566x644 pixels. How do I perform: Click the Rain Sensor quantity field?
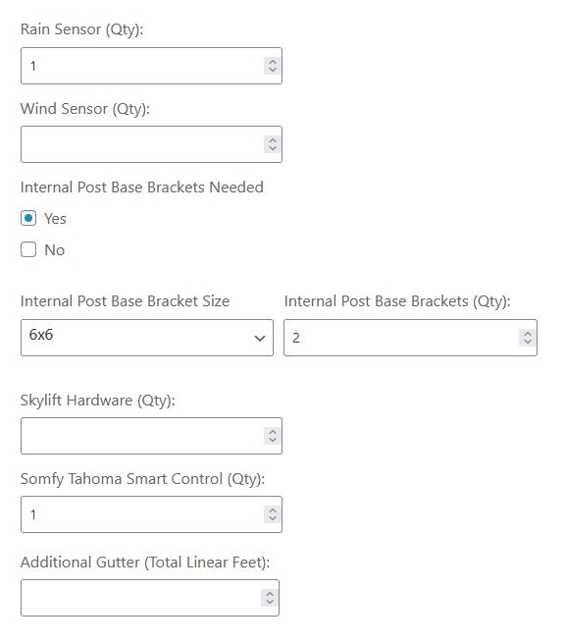151,66
